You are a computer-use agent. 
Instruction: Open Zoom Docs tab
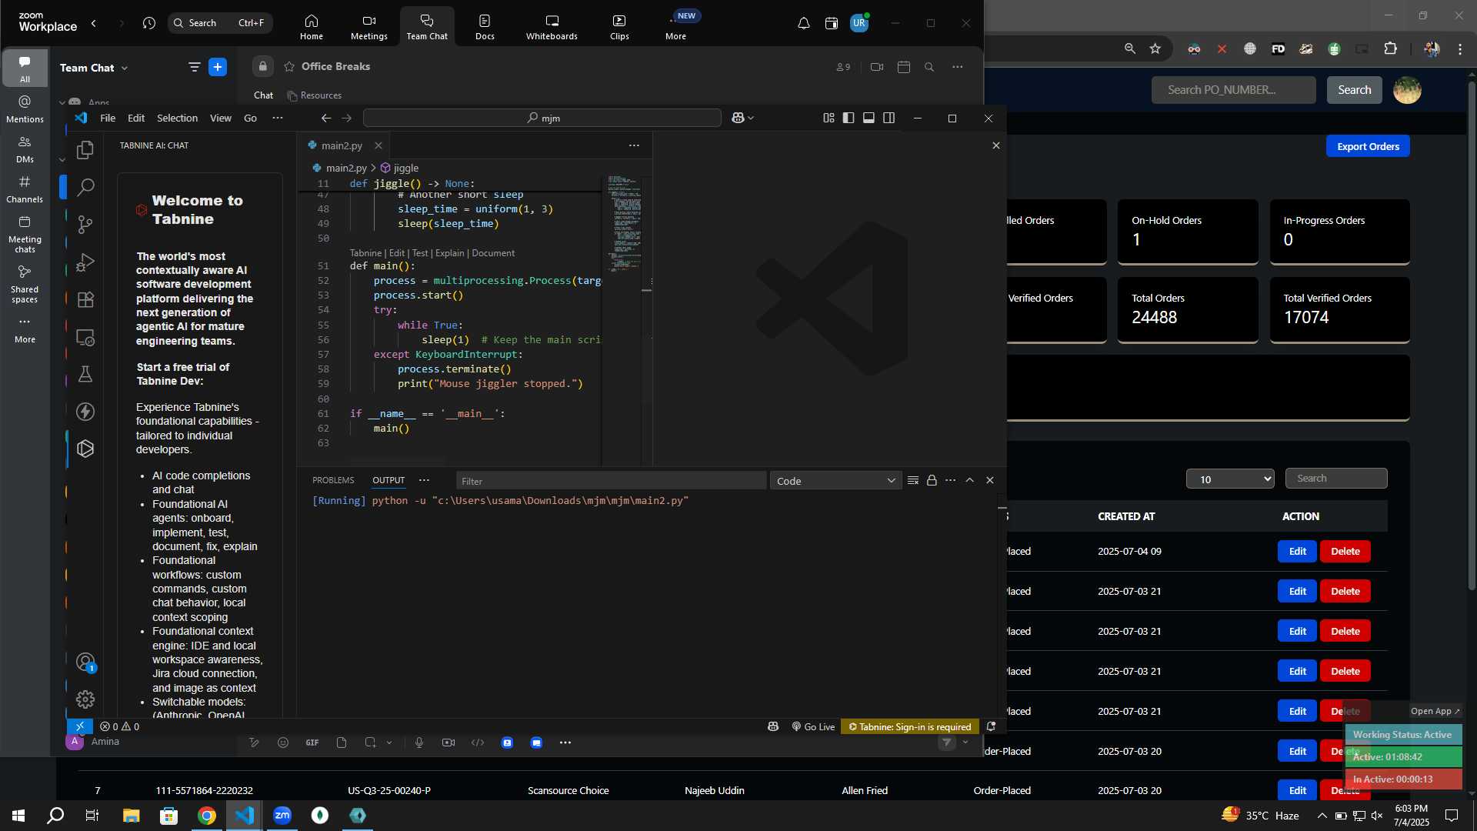pyautogui.click(x=485, y=26)
